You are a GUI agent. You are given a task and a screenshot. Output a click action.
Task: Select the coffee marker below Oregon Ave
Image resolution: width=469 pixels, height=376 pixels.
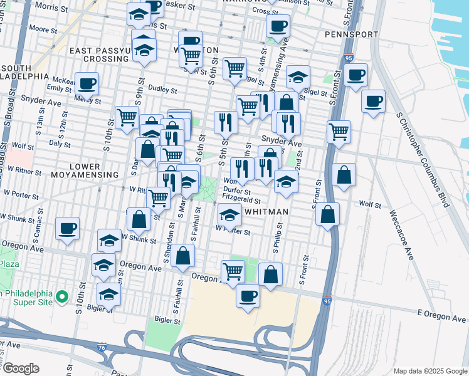(248, 296)
